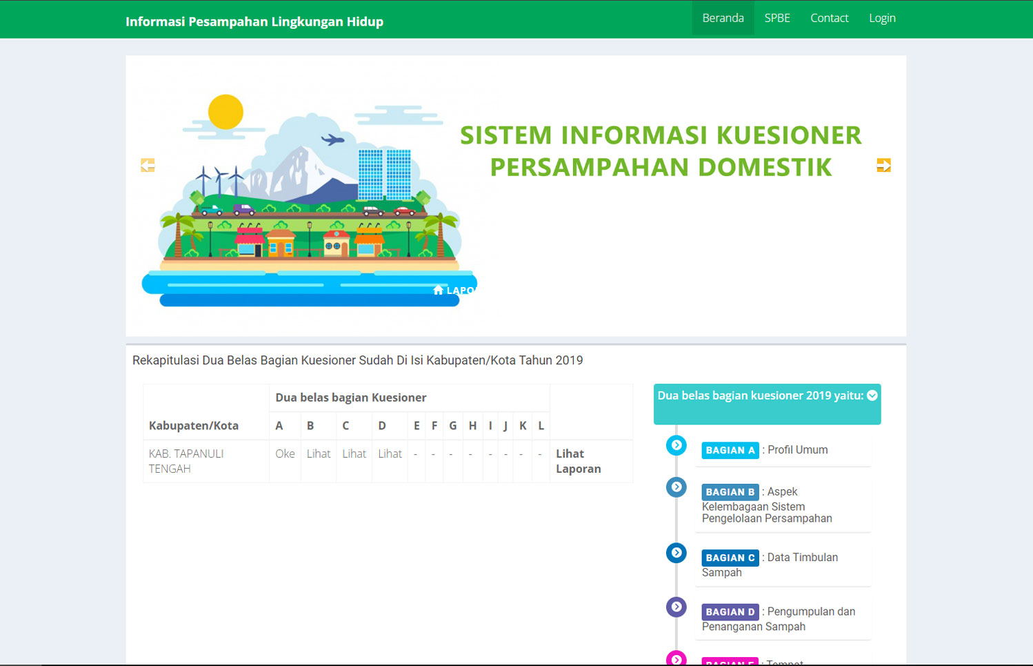Open the SPBE menu item
This screenshot has width=1033, height=666.
pyautogui.click(x=777, y=18)
